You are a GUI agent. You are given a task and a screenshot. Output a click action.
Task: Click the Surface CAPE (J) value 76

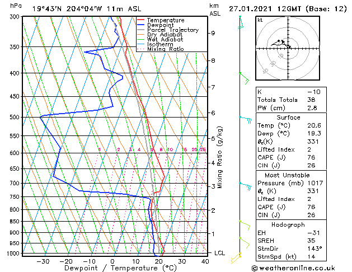click(311, 157)
